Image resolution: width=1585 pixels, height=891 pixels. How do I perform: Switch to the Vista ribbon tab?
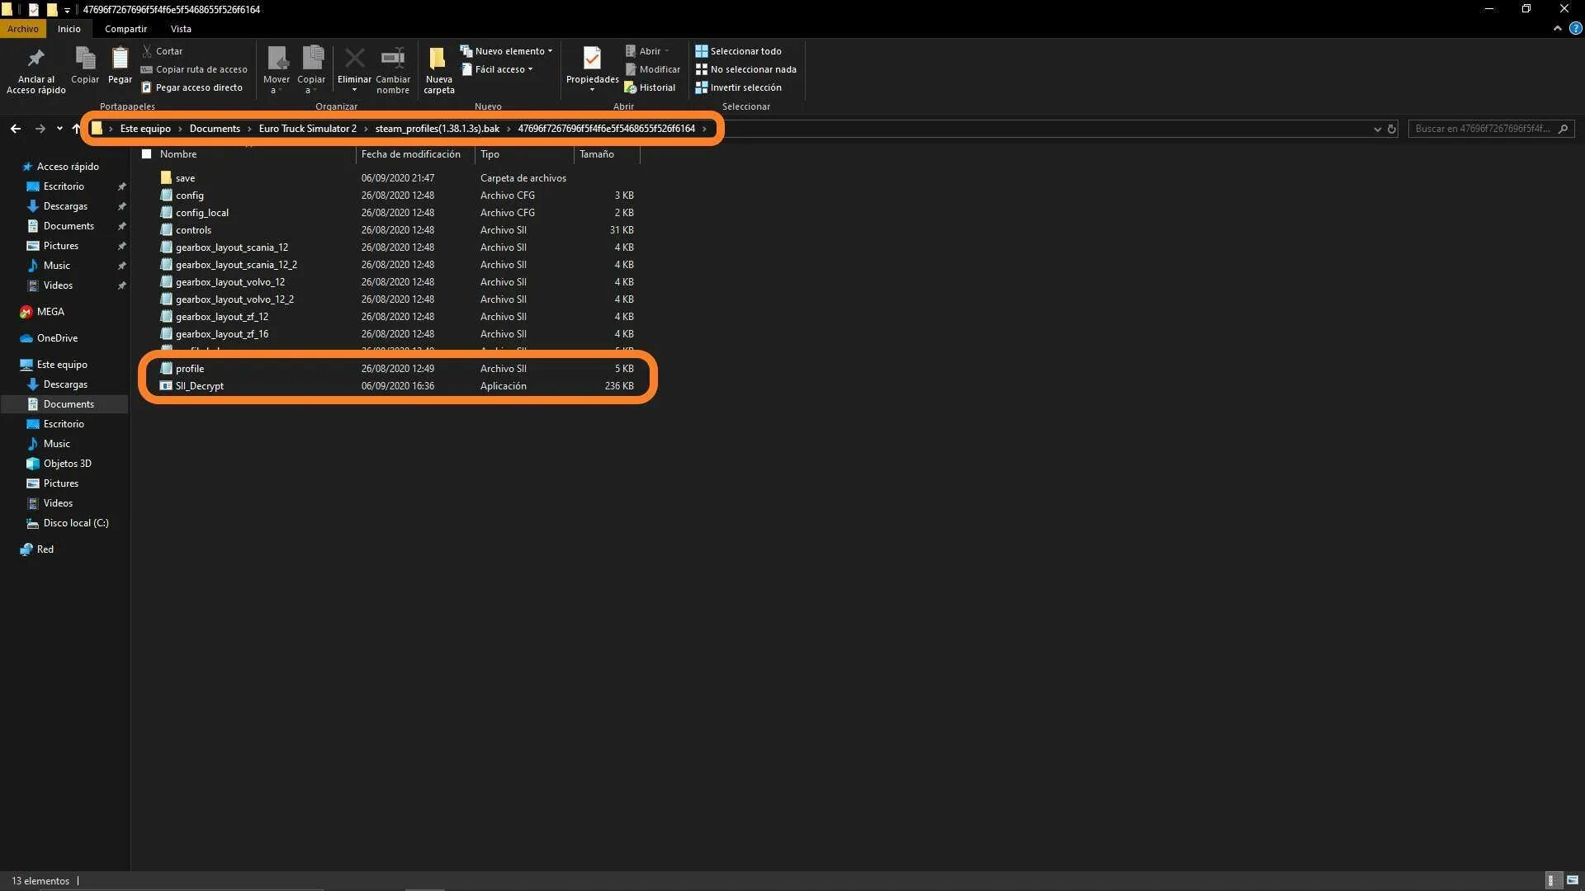(x=181, y=29)
